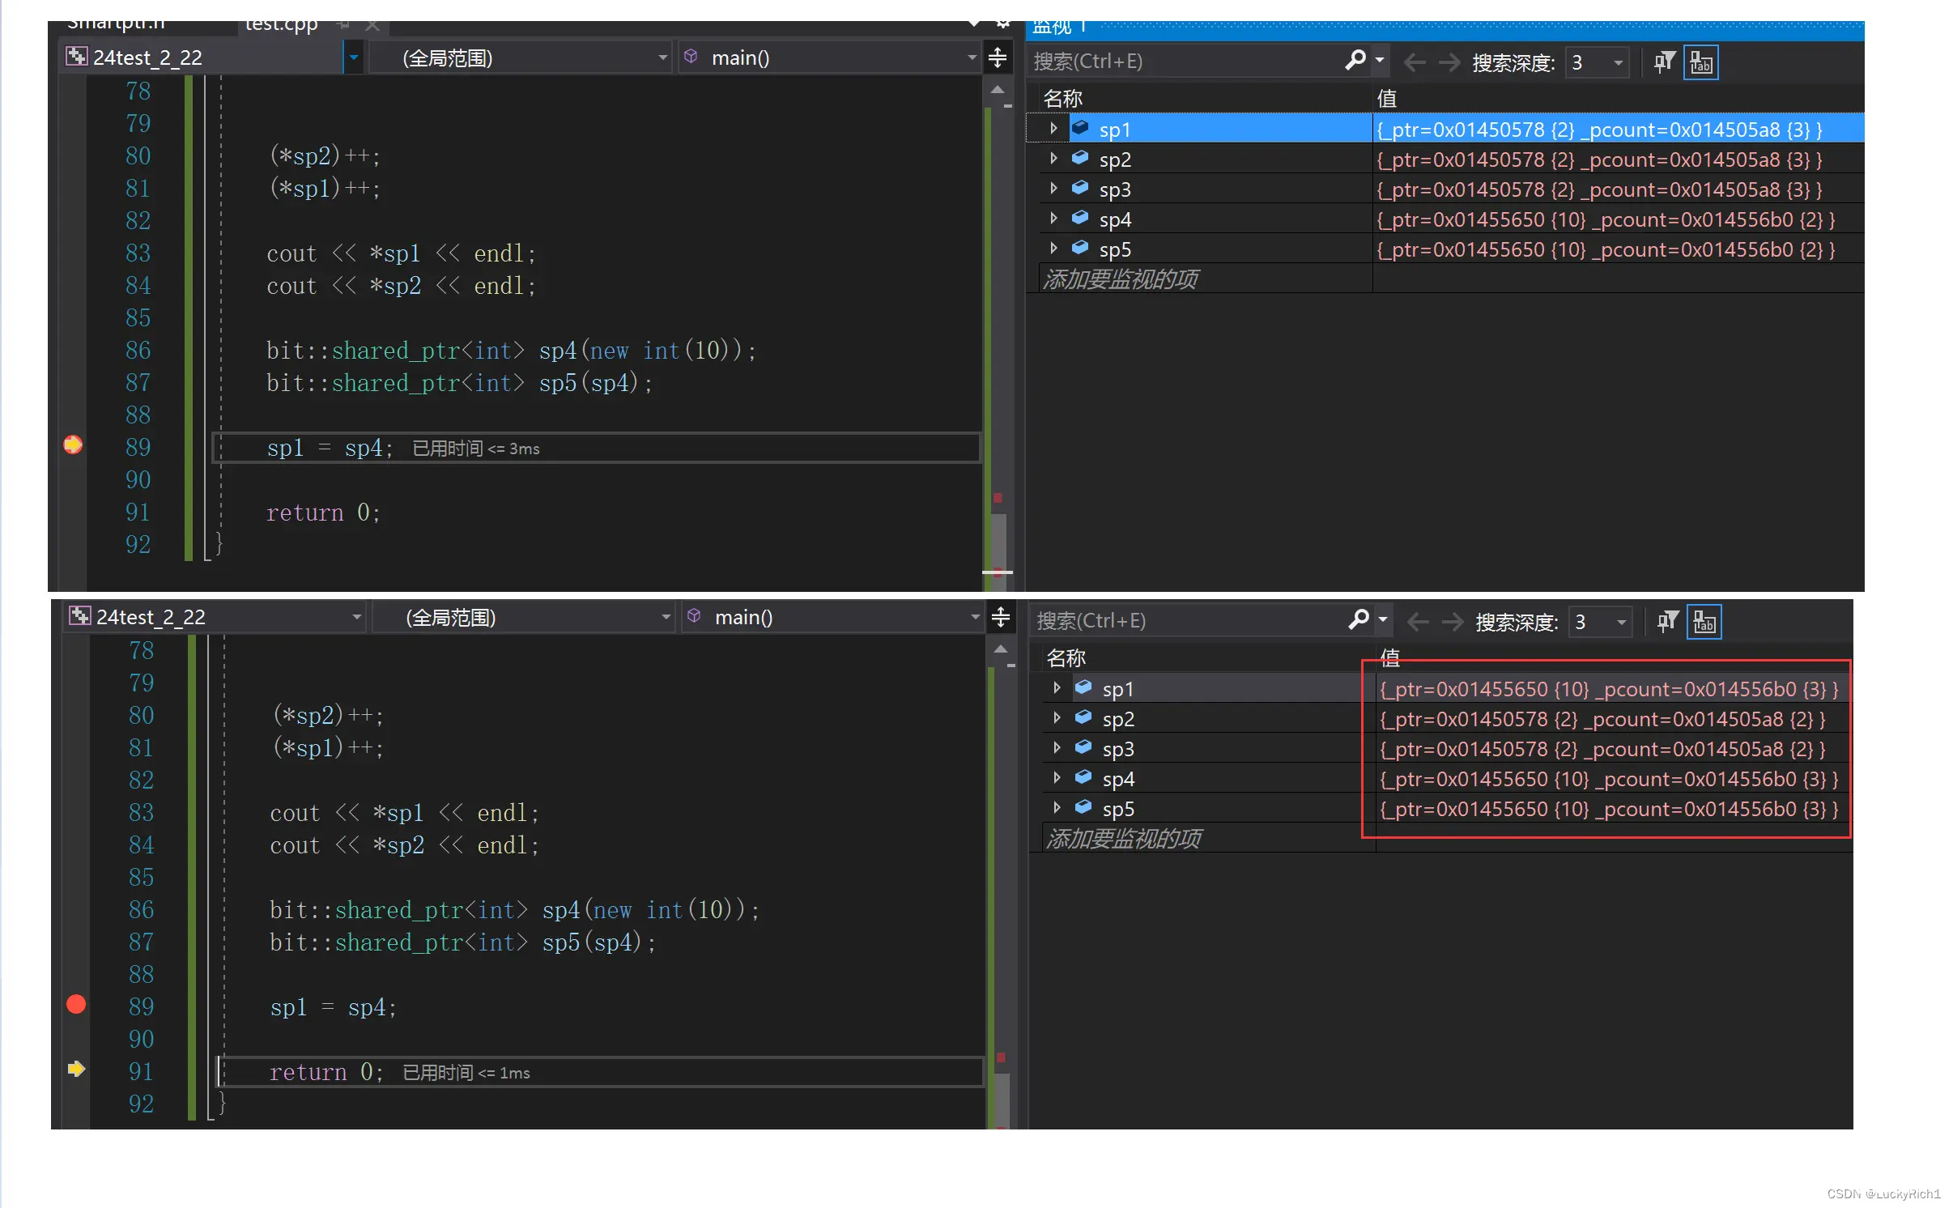Expand sp3 in lower watch list
1953x1208 pixels.
1057,748
